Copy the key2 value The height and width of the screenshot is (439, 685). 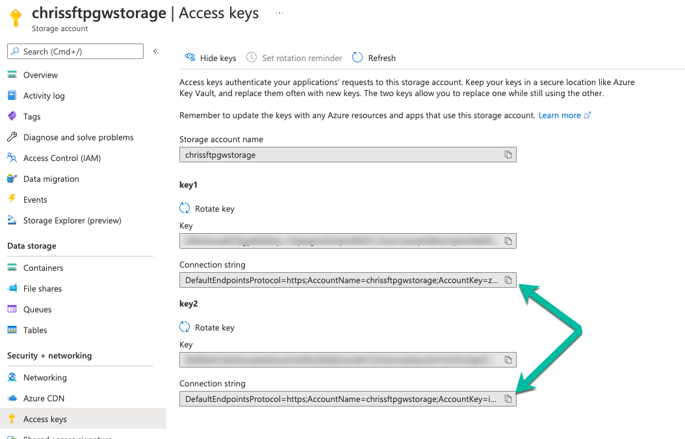(x=508, y=360)
